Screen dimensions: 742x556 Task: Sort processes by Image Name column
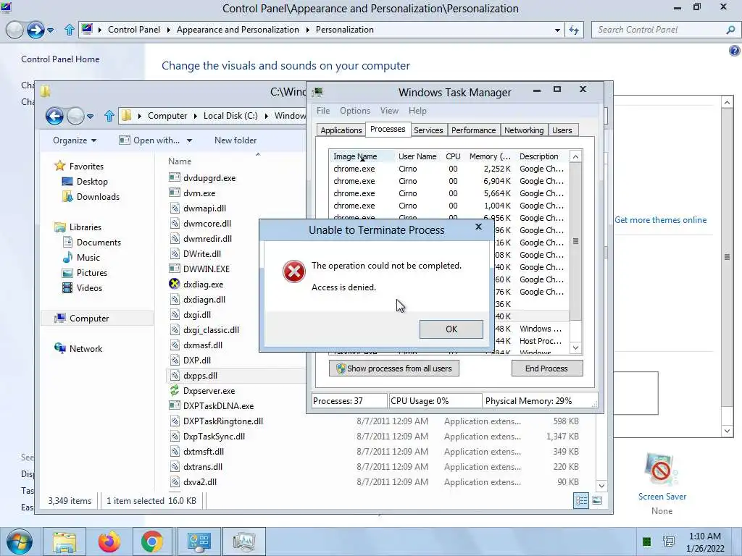click(362, 156)
